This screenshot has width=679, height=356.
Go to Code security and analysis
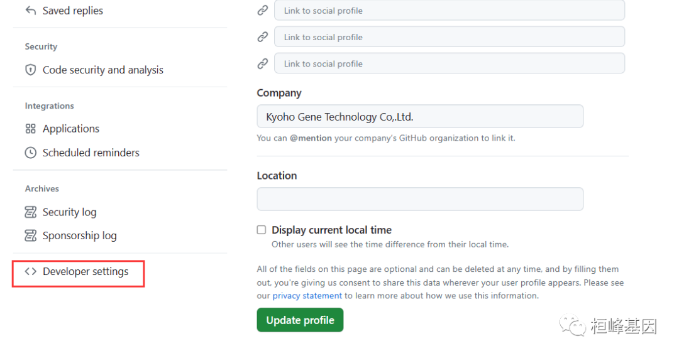(102, 70)
